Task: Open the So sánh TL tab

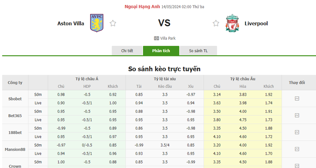Action: 198,51
